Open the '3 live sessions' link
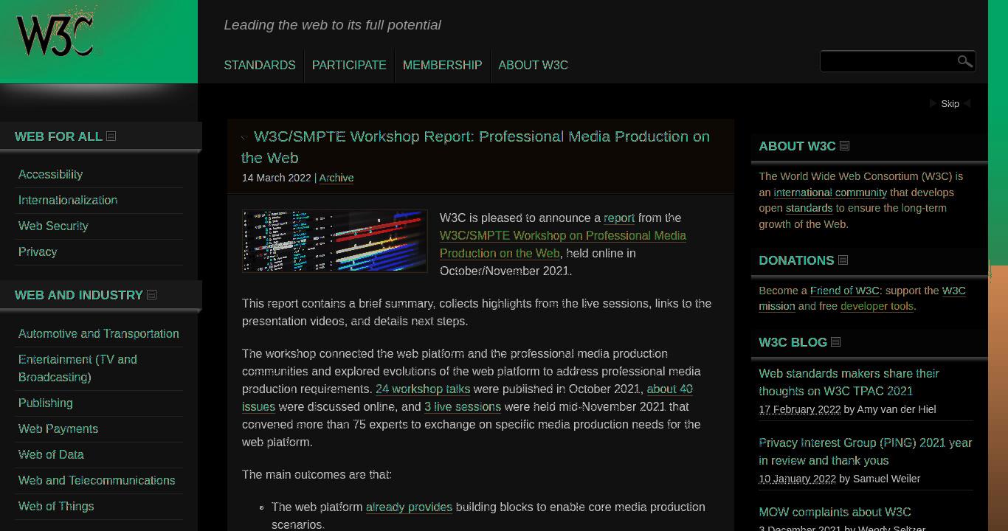 463,407
